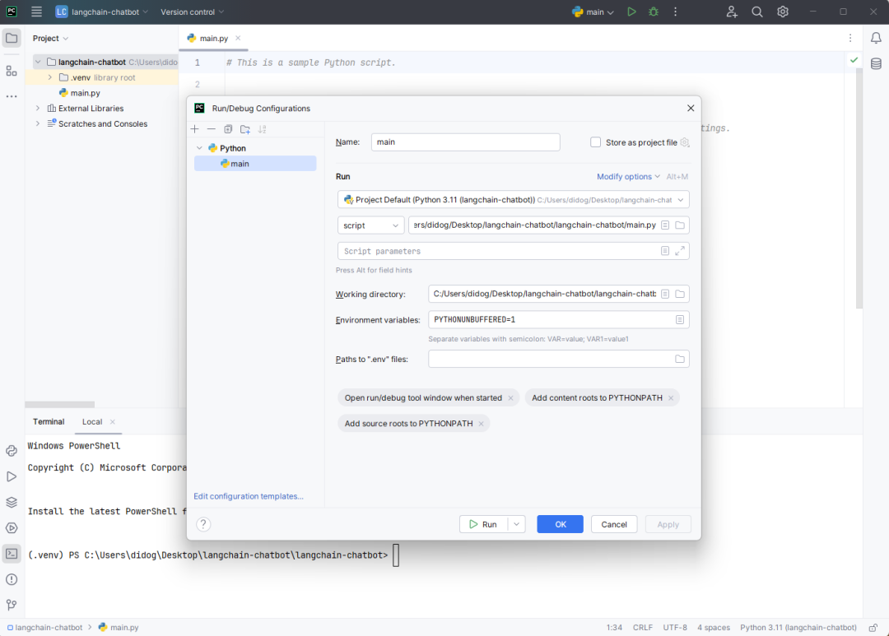Open the script/module type dropdown
This screenshot has height=636, width=889.
coord(370,225)
